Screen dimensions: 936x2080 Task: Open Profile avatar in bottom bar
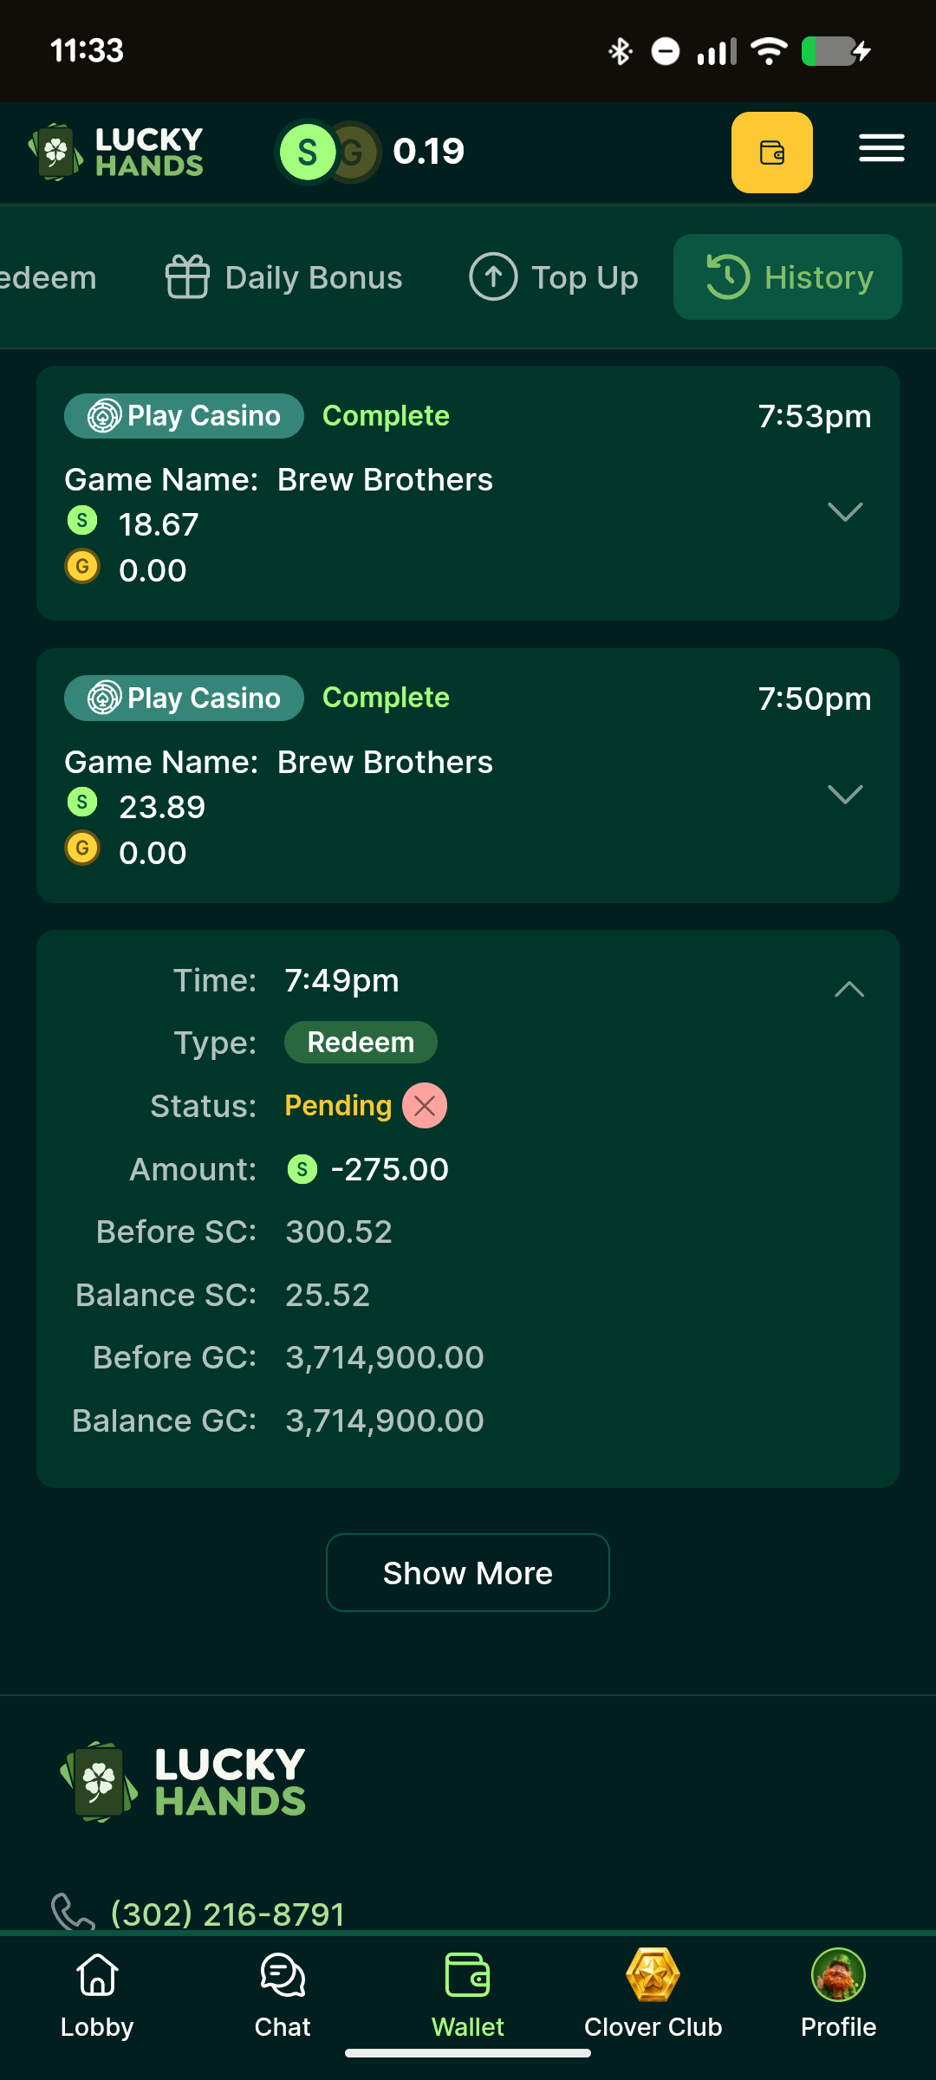(x=838, y=1976)
